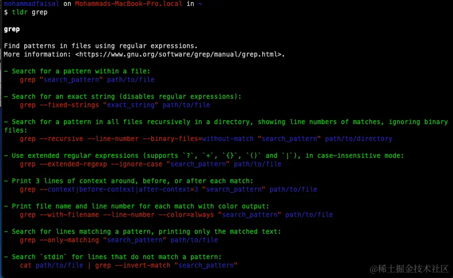453x278 pixels.
Task: Click the '--extended-regexp' flag
Action: click(73, 164)
